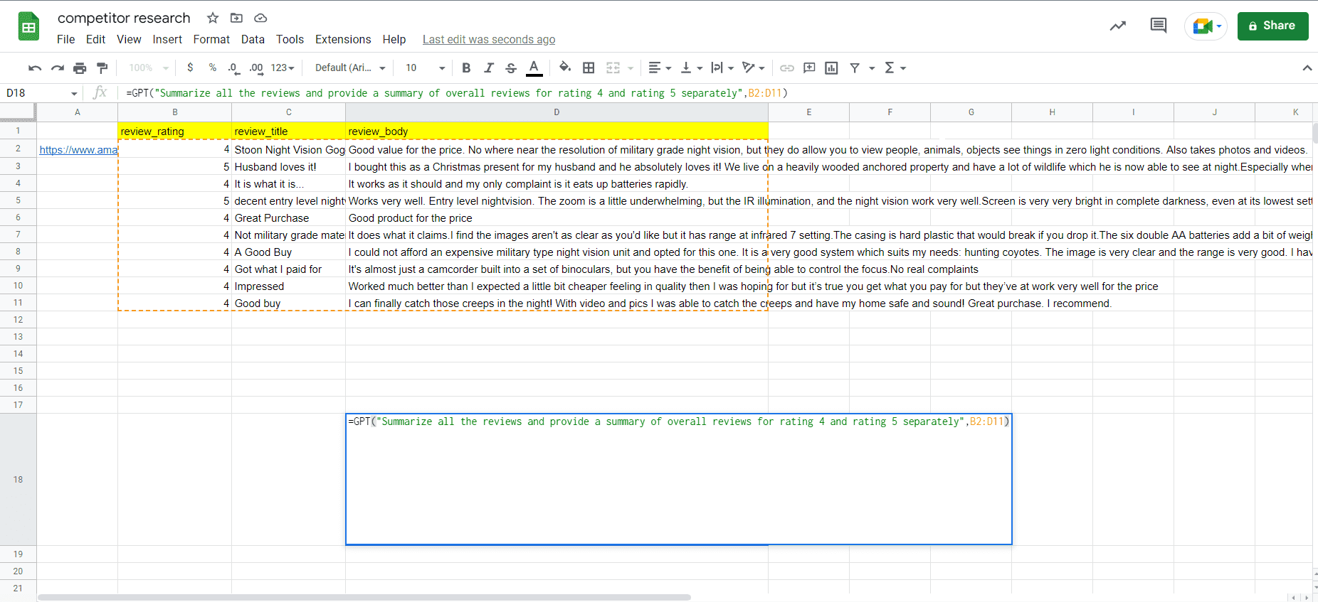The width and height of the screenshot is (1318, 602).
Task: Click the Undo icon in toolbar
Action: pos(34,68)
